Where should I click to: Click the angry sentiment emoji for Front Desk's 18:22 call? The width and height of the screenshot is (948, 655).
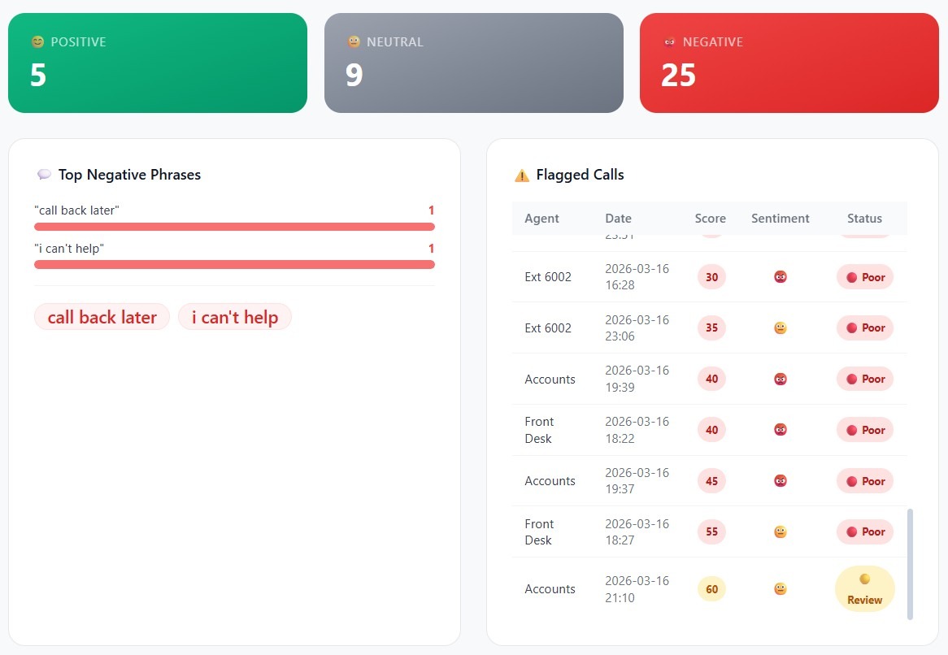pyautogui.click(x=780, y=429)
